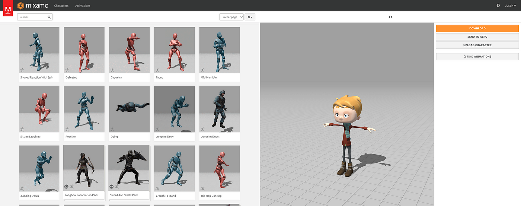
Task: Click the 12 count badge on Longbow pack
Action: (x=66, y=186)
